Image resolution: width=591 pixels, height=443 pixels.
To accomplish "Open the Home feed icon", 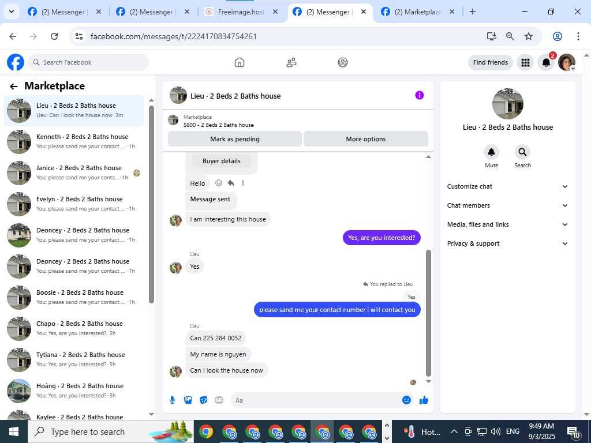I will tap(240, 62).
